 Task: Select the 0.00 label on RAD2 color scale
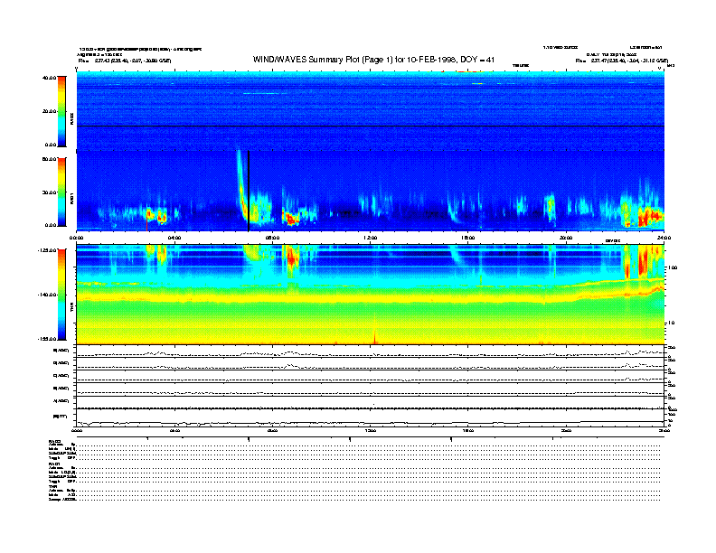pyautogui.click(x=51, y=145)
